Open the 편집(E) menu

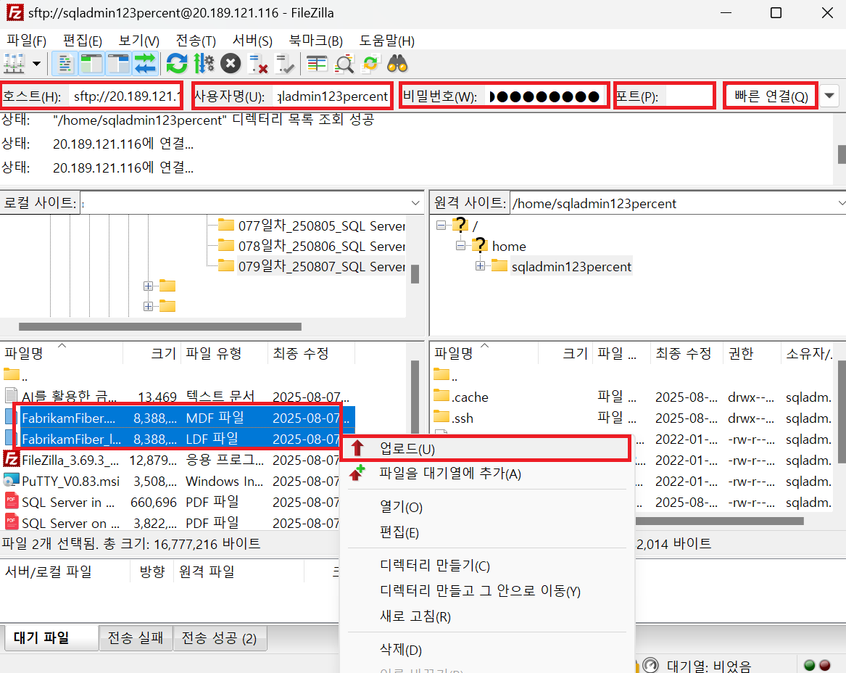[83, 41]
